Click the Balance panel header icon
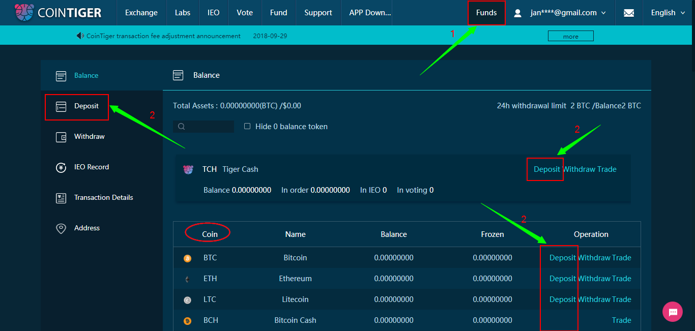Screen dimensions: 695x331 point(178,75)
